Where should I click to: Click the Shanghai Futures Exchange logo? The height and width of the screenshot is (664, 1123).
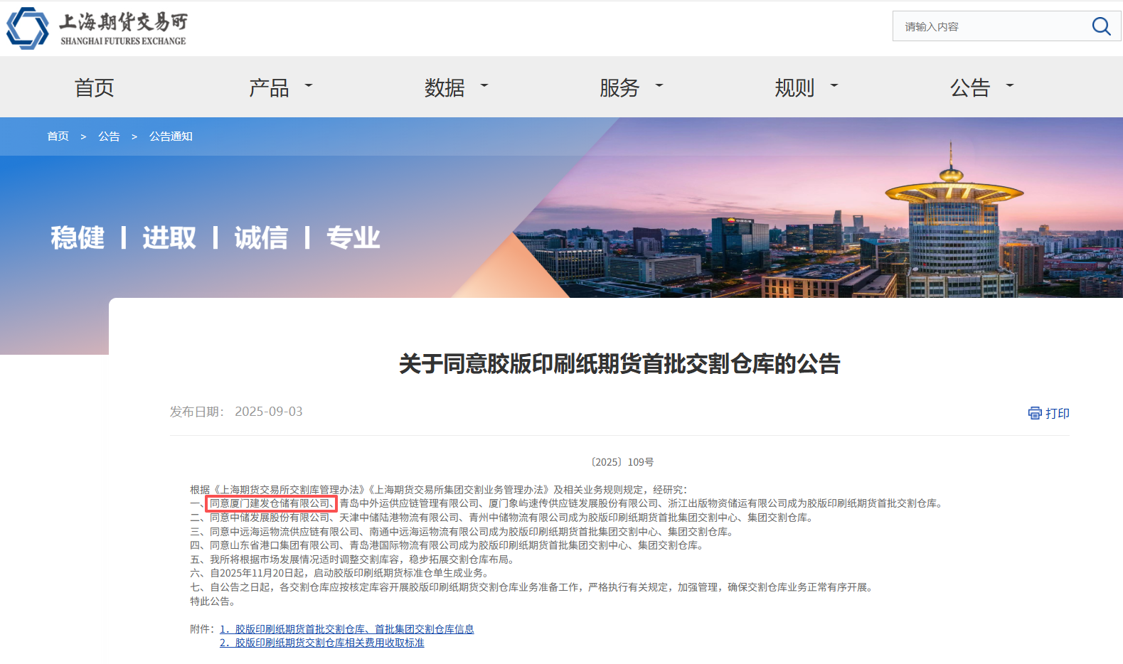pyautogui.click(x=97, y=28)
